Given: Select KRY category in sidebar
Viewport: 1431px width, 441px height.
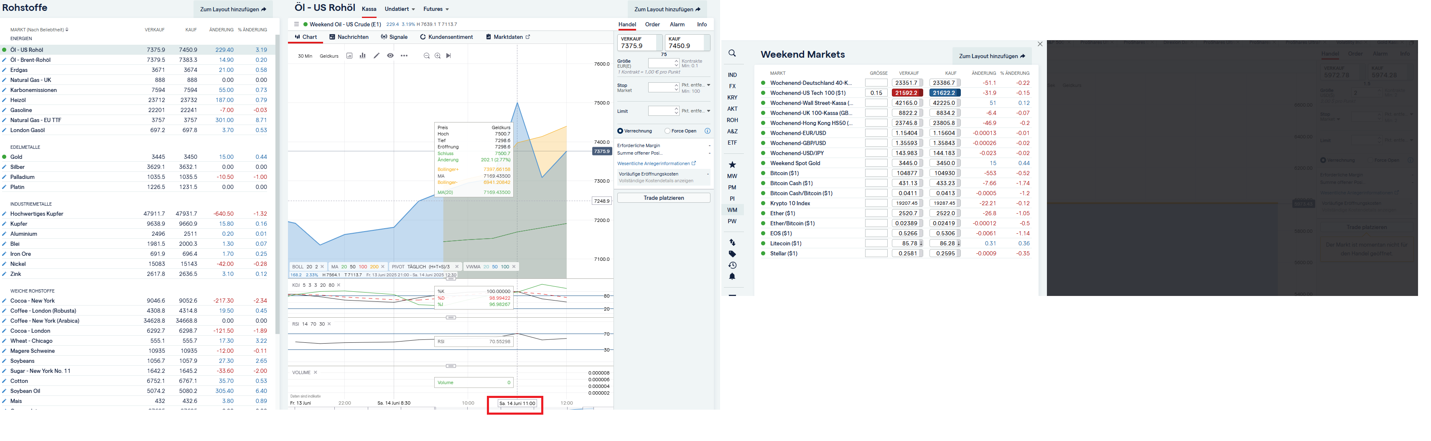Looking at the screenshot, I should pyautogui.click(x=732, y=98).
